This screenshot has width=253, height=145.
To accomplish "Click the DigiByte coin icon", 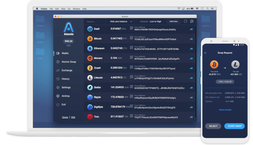I will [90, 107].
